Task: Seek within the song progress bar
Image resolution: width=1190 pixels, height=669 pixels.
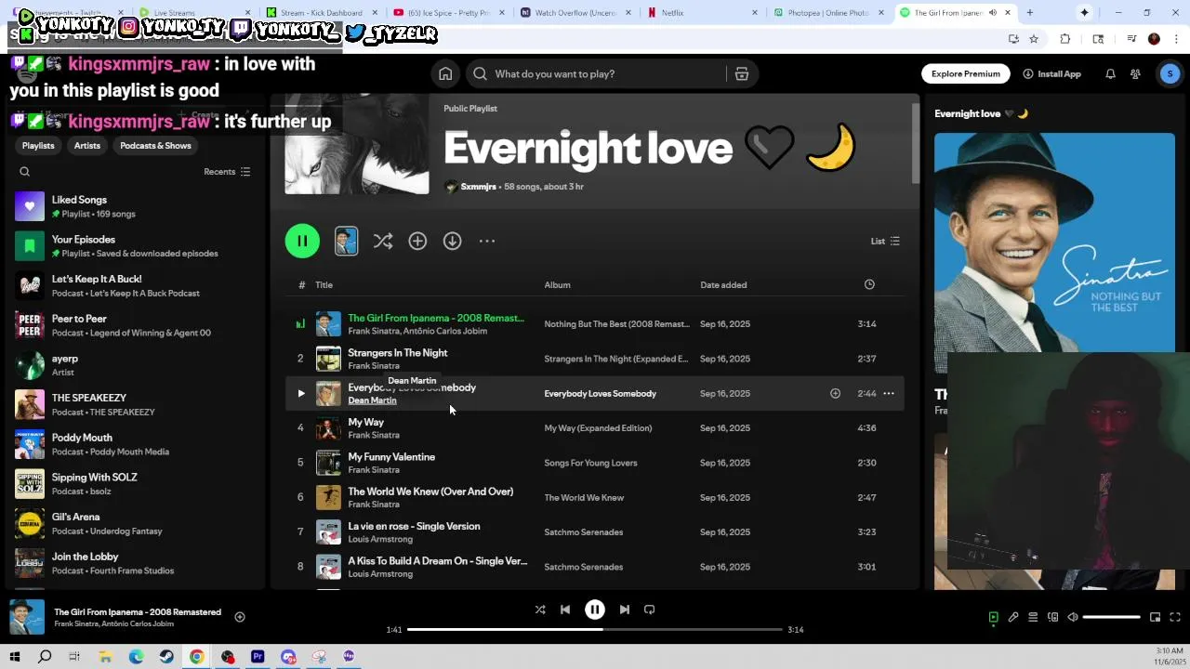Action: point(595,630)
